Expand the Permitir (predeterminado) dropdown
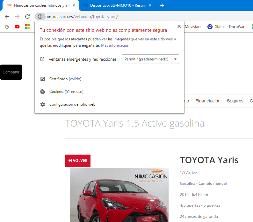The image size is (253, 222). 150,59
